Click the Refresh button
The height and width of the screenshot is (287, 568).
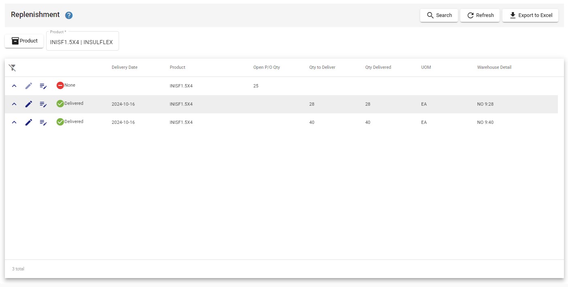(480, 15)
